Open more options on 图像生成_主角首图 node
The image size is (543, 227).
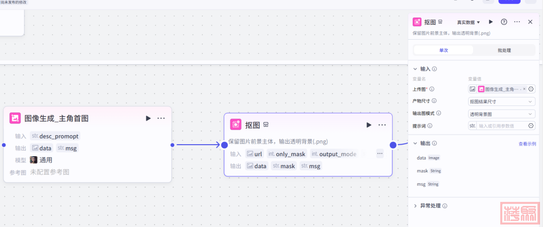pyautogui.click(x=161, y=119)
